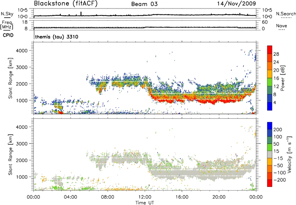Click the -200 label on velocity colorbar
The height and width of the screenshot is (205, 296).
pos(279,180)
